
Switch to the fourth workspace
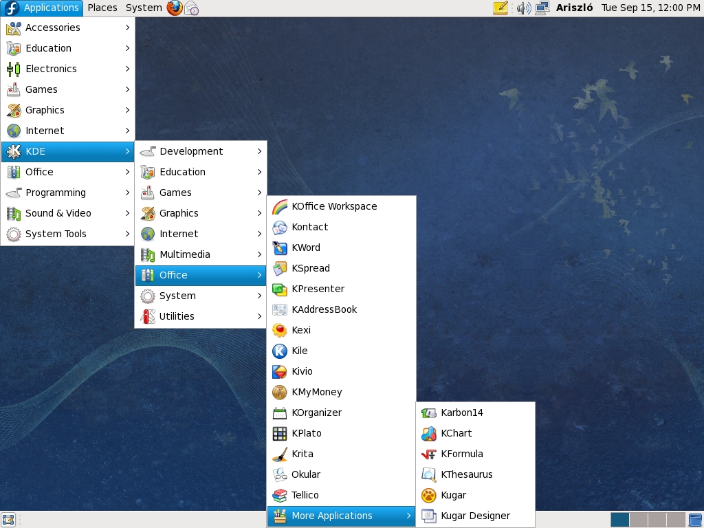(x=675, y=520)
